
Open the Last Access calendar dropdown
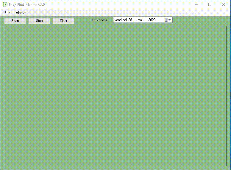pyautogui.click(x=168, y=20)
